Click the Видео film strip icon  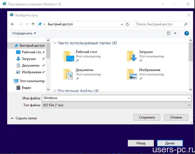(x=18, y=88)
